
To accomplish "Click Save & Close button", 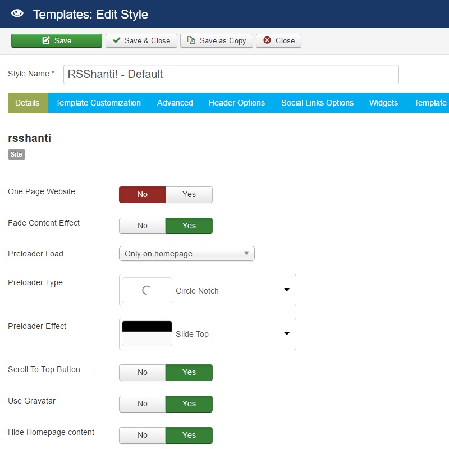I will 141,40.
